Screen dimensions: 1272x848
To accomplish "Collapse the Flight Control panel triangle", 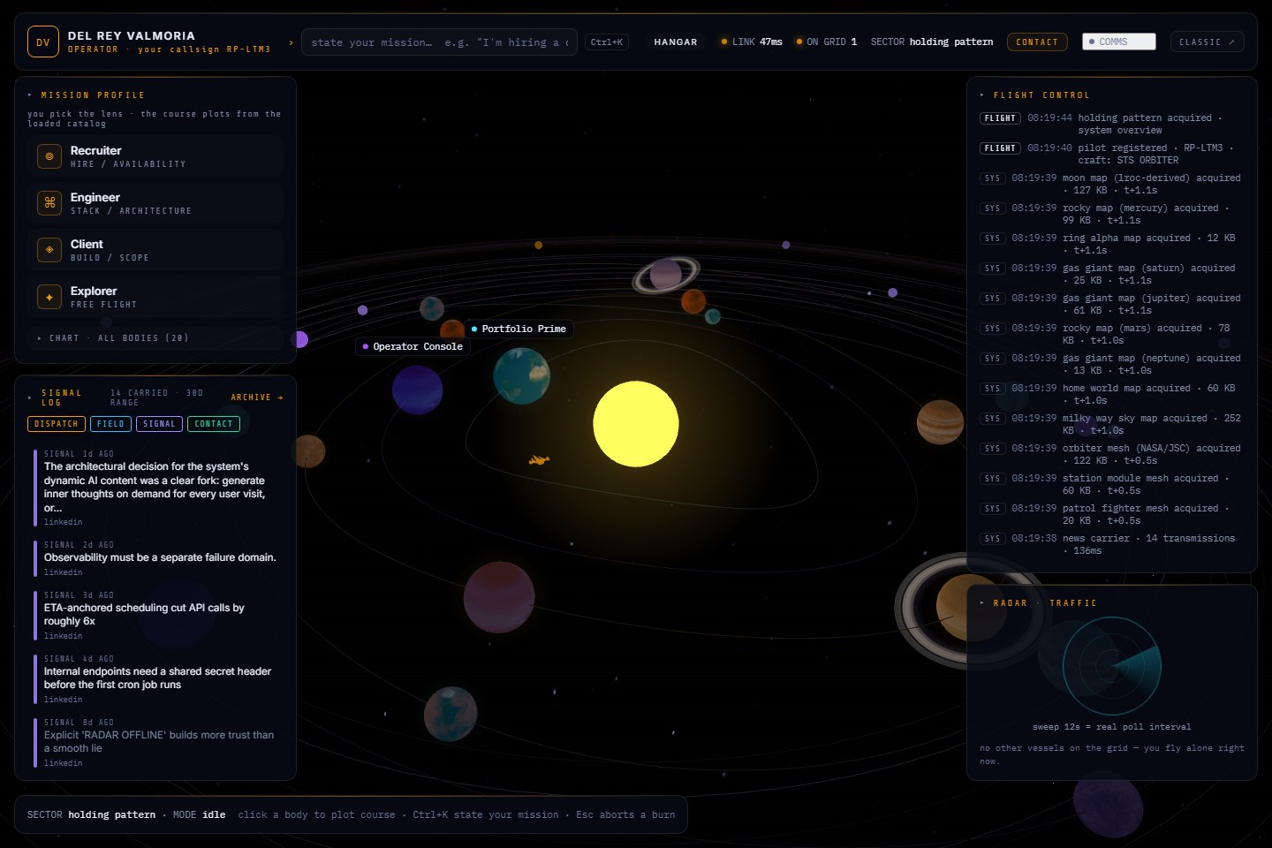I will [x=982, y=95].
